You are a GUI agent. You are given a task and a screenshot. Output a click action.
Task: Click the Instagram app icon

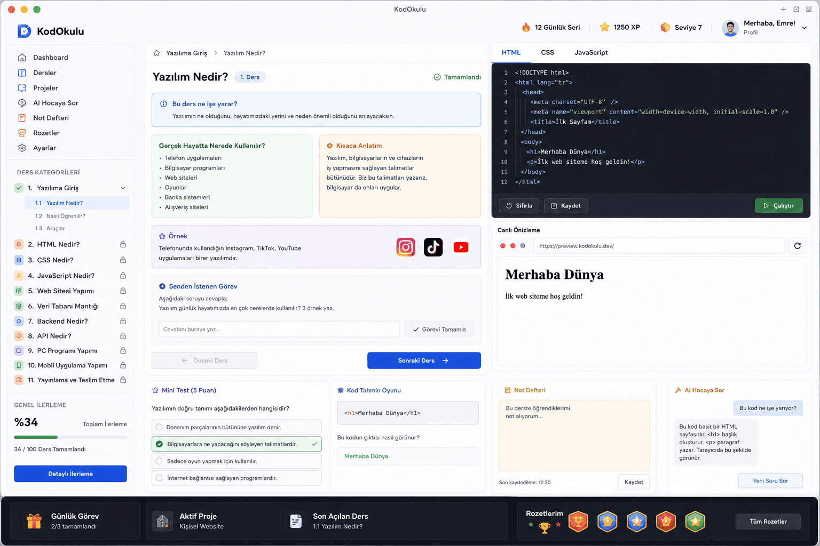point(406,247)
